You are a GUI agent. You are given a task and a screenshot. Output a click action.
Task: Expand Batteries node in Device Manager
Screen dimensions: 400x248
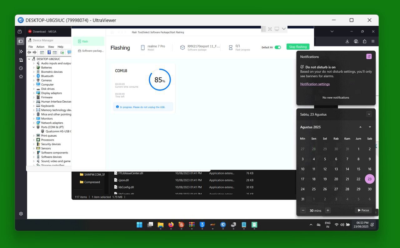(x=34, y=67)
